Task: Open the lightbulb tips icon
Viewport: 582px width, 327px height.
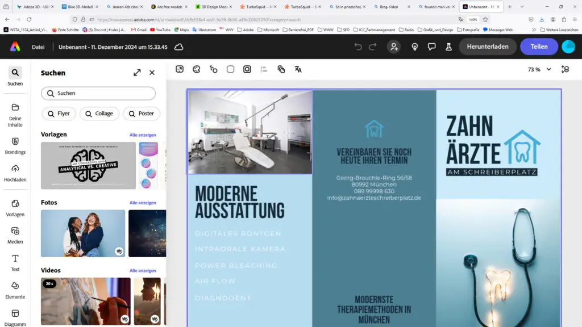Action: click(x=414, y=47)
